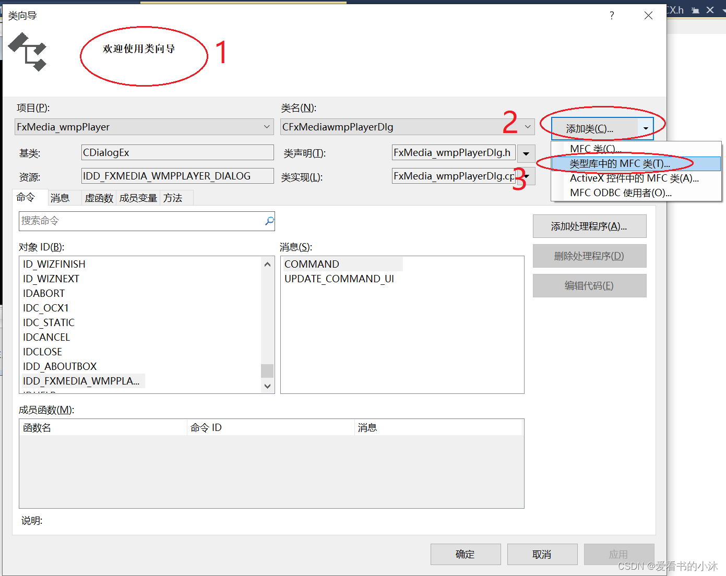Click the 资源 IDD_FXMEDIA_WMPPLAYER_DIALOG field
Viewport: 726px width, 576px height.
pyautogui.click(x=177, y=176)
